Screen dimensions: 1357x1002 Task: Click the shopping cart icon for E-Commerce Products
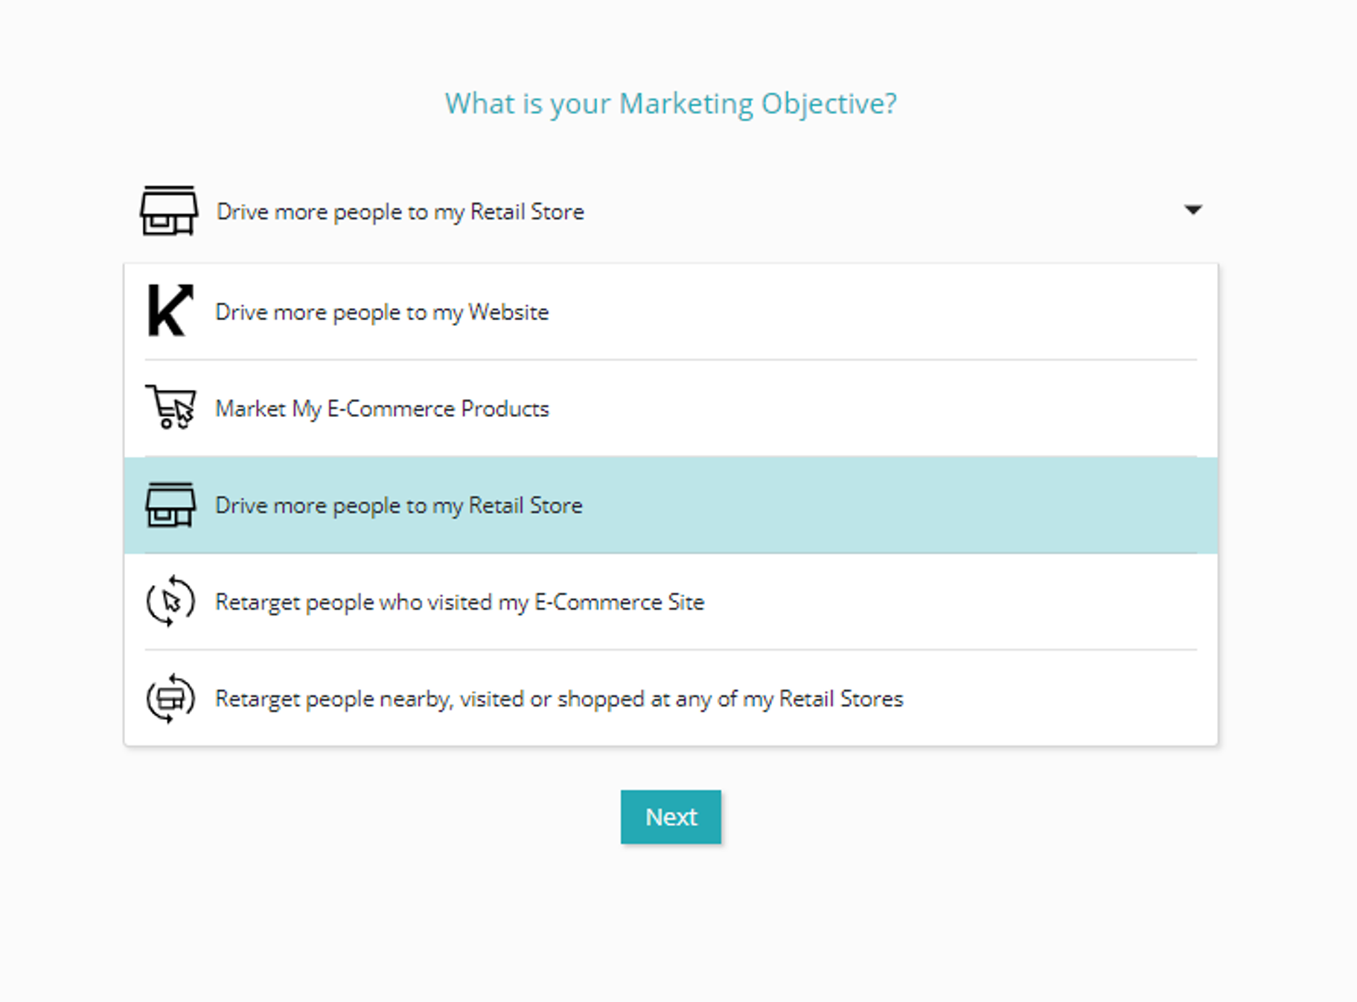pyautogui.click(x=170, y=407)
